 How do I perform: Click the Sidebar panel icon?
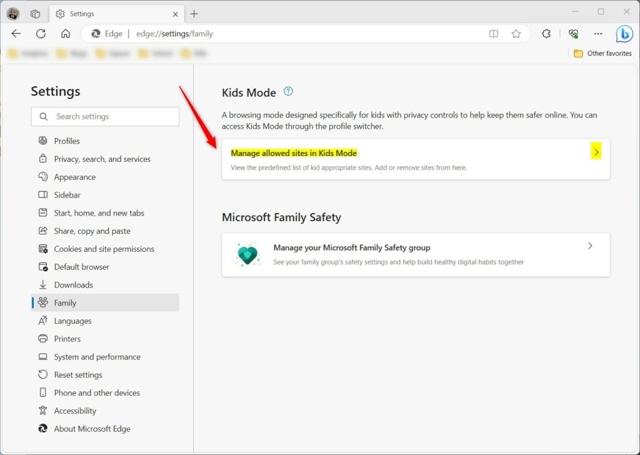43,194
